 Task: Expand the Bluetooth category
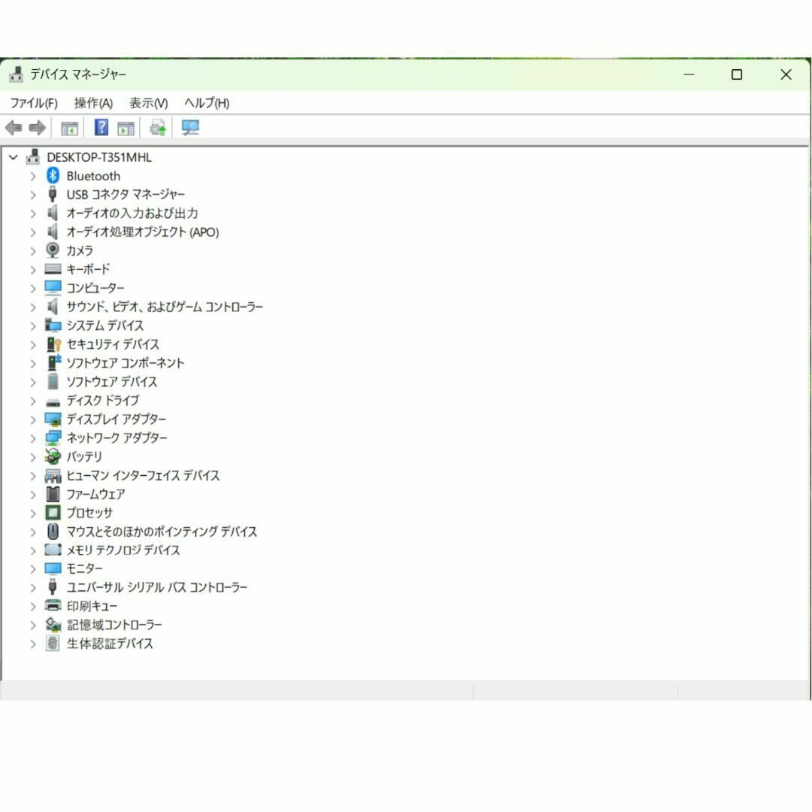(x=33, y=176)
